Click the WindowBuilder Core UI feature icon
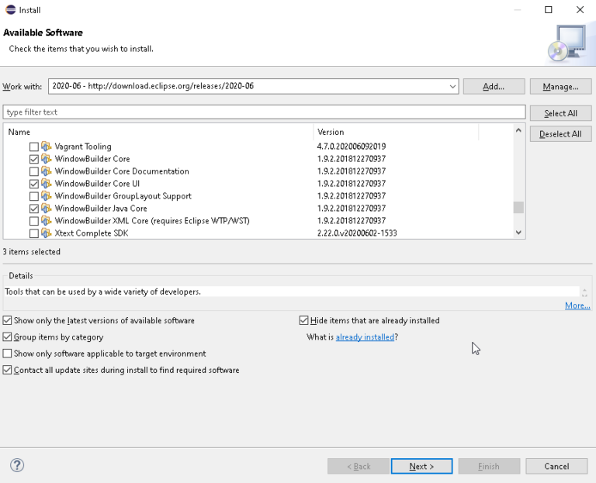 [47, 184]
